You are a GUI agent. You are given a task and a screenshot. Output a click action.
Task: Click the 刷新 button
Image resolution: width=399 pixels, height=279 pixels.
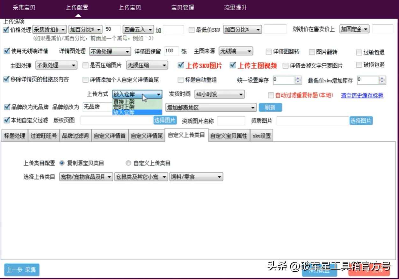point(270,108)
